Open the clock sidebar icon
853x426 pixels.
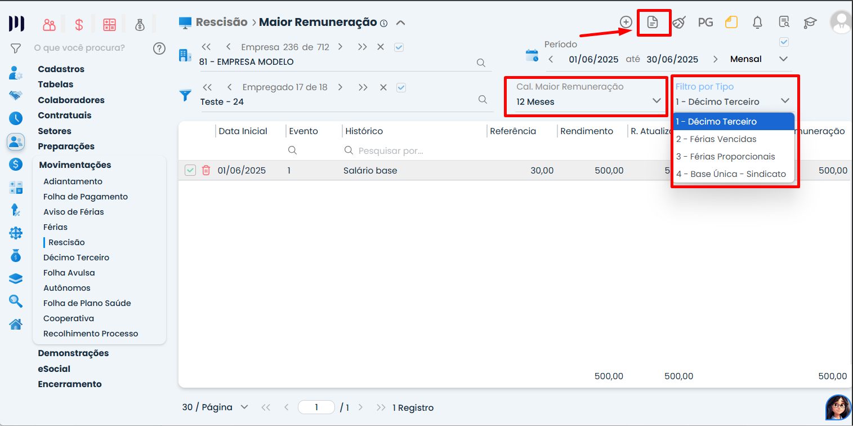[16, 118]
